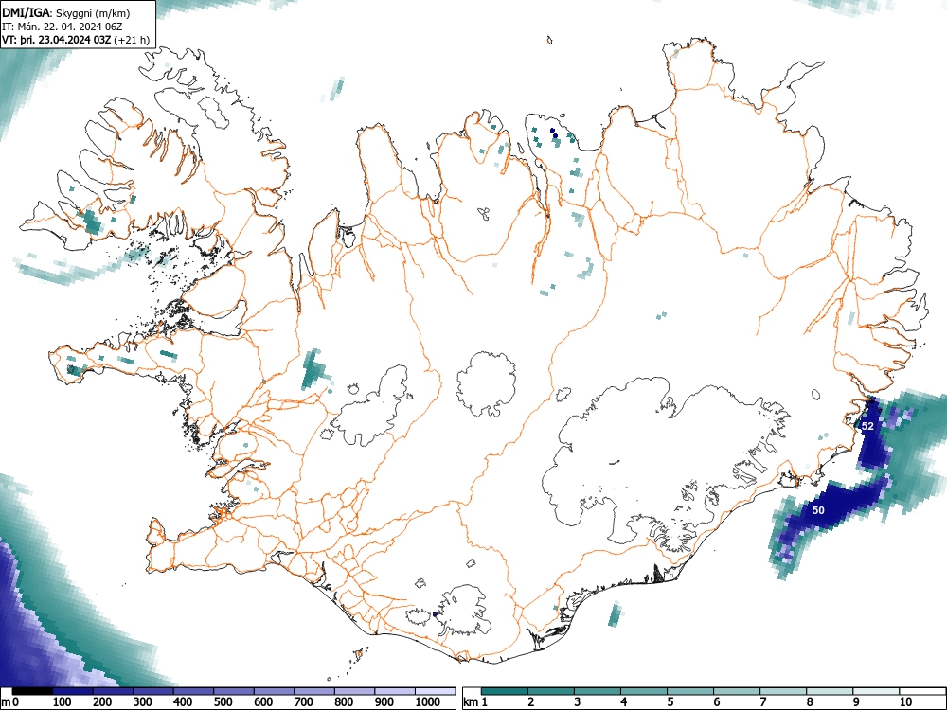The image size is (947, 710).
Task: Select the 400–500 m legend swatch
Action: pyautogui.click(x=194, y=691)
